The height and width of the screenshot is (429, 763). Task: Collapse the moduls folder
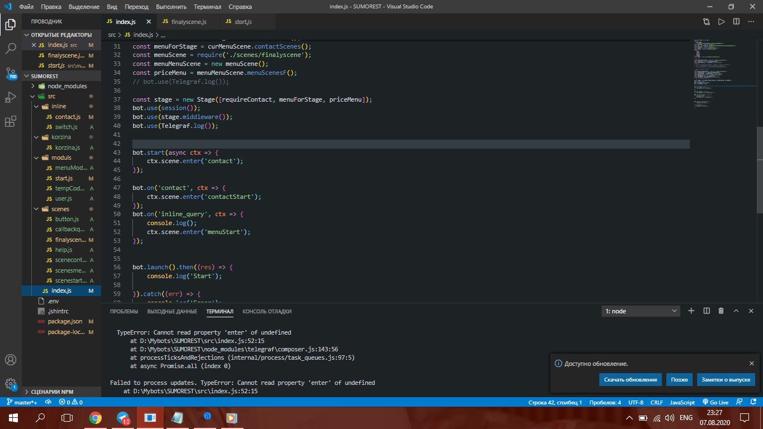point(61,158)
